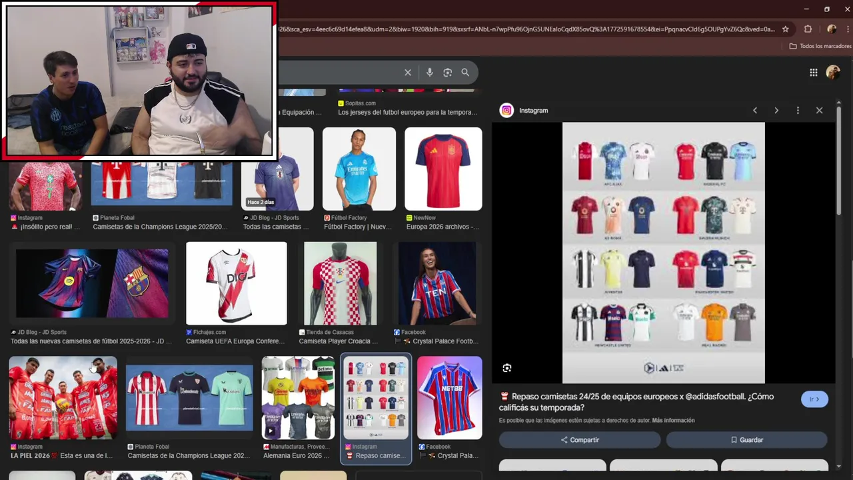
Task: Open the large adidas kits preview image
Action: [663, 253]
